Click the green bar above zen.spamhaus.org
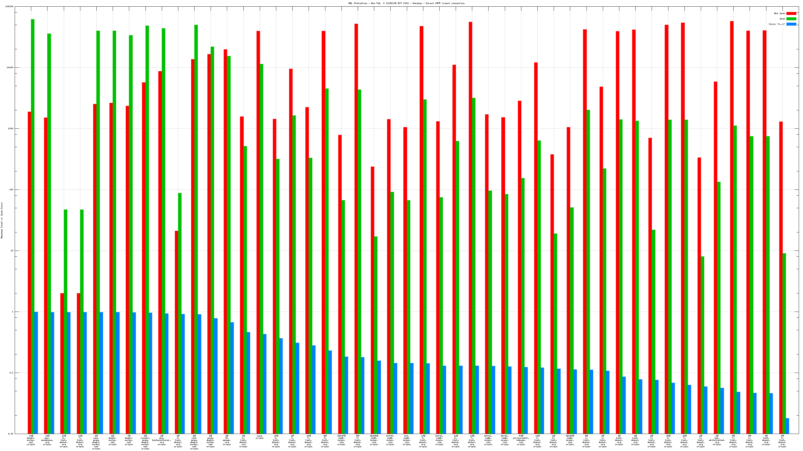 pyautogui.click(x=49, y=218)
